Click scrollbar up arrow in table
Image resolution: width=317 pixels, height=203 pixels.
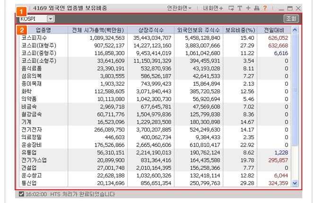(x=295, y=30)
